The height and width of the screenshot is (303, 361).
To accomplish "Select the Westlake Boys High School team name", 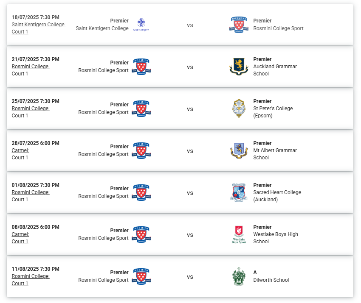I will [x=276, y=238].
